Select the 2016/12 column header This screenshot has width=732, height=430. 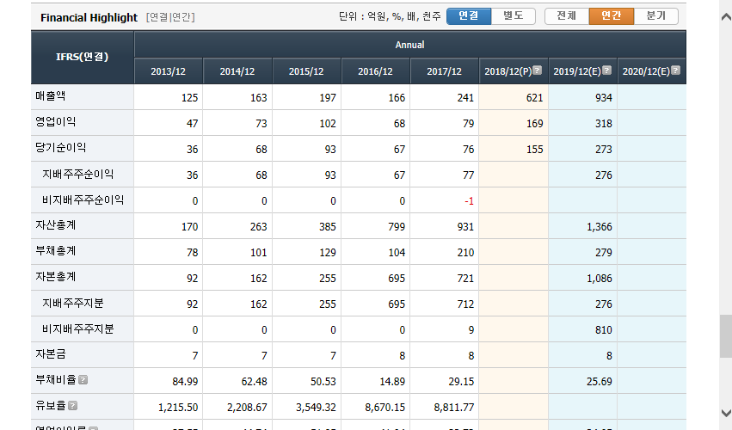pyautogui.click(x=375, y=71)
